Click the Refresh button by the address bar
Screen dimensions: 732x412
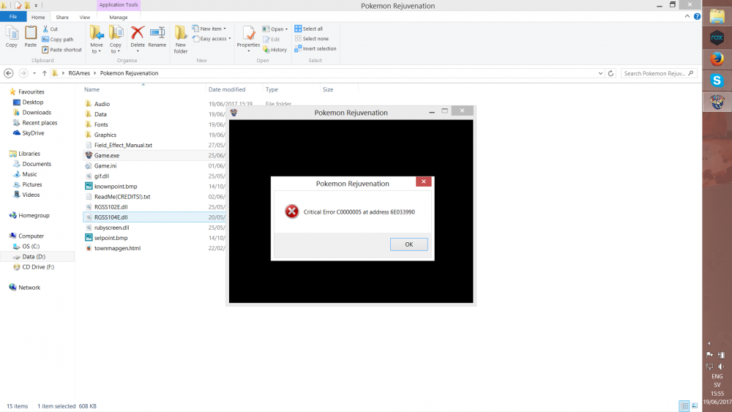click(610, 73)
